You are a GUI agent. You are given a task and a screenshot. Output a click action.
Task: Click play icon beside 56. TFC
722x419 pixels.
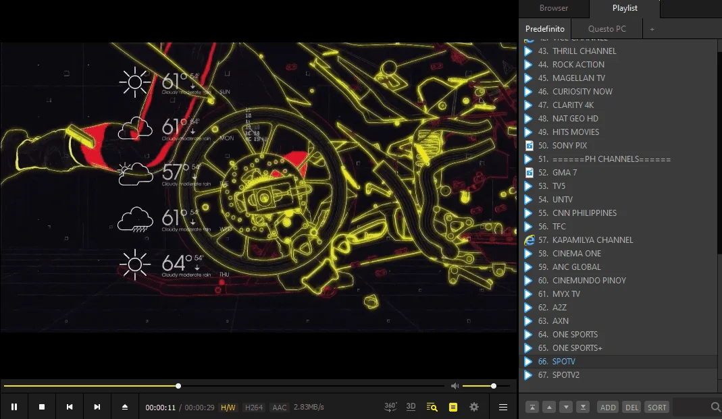click(529, 226)
